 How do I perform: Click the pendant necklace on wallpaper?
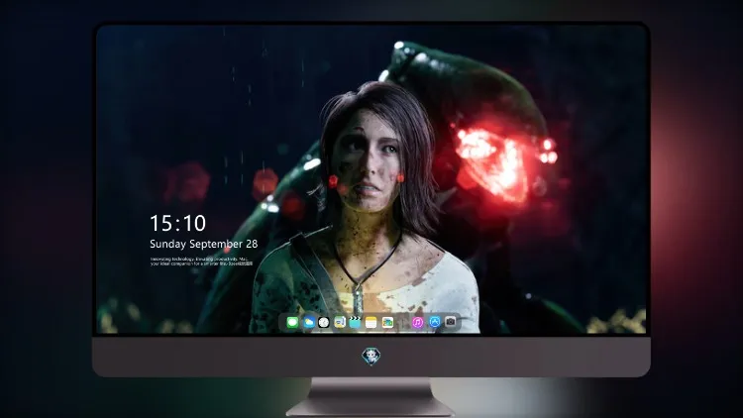pyautogui.click(x=359, y=296)
